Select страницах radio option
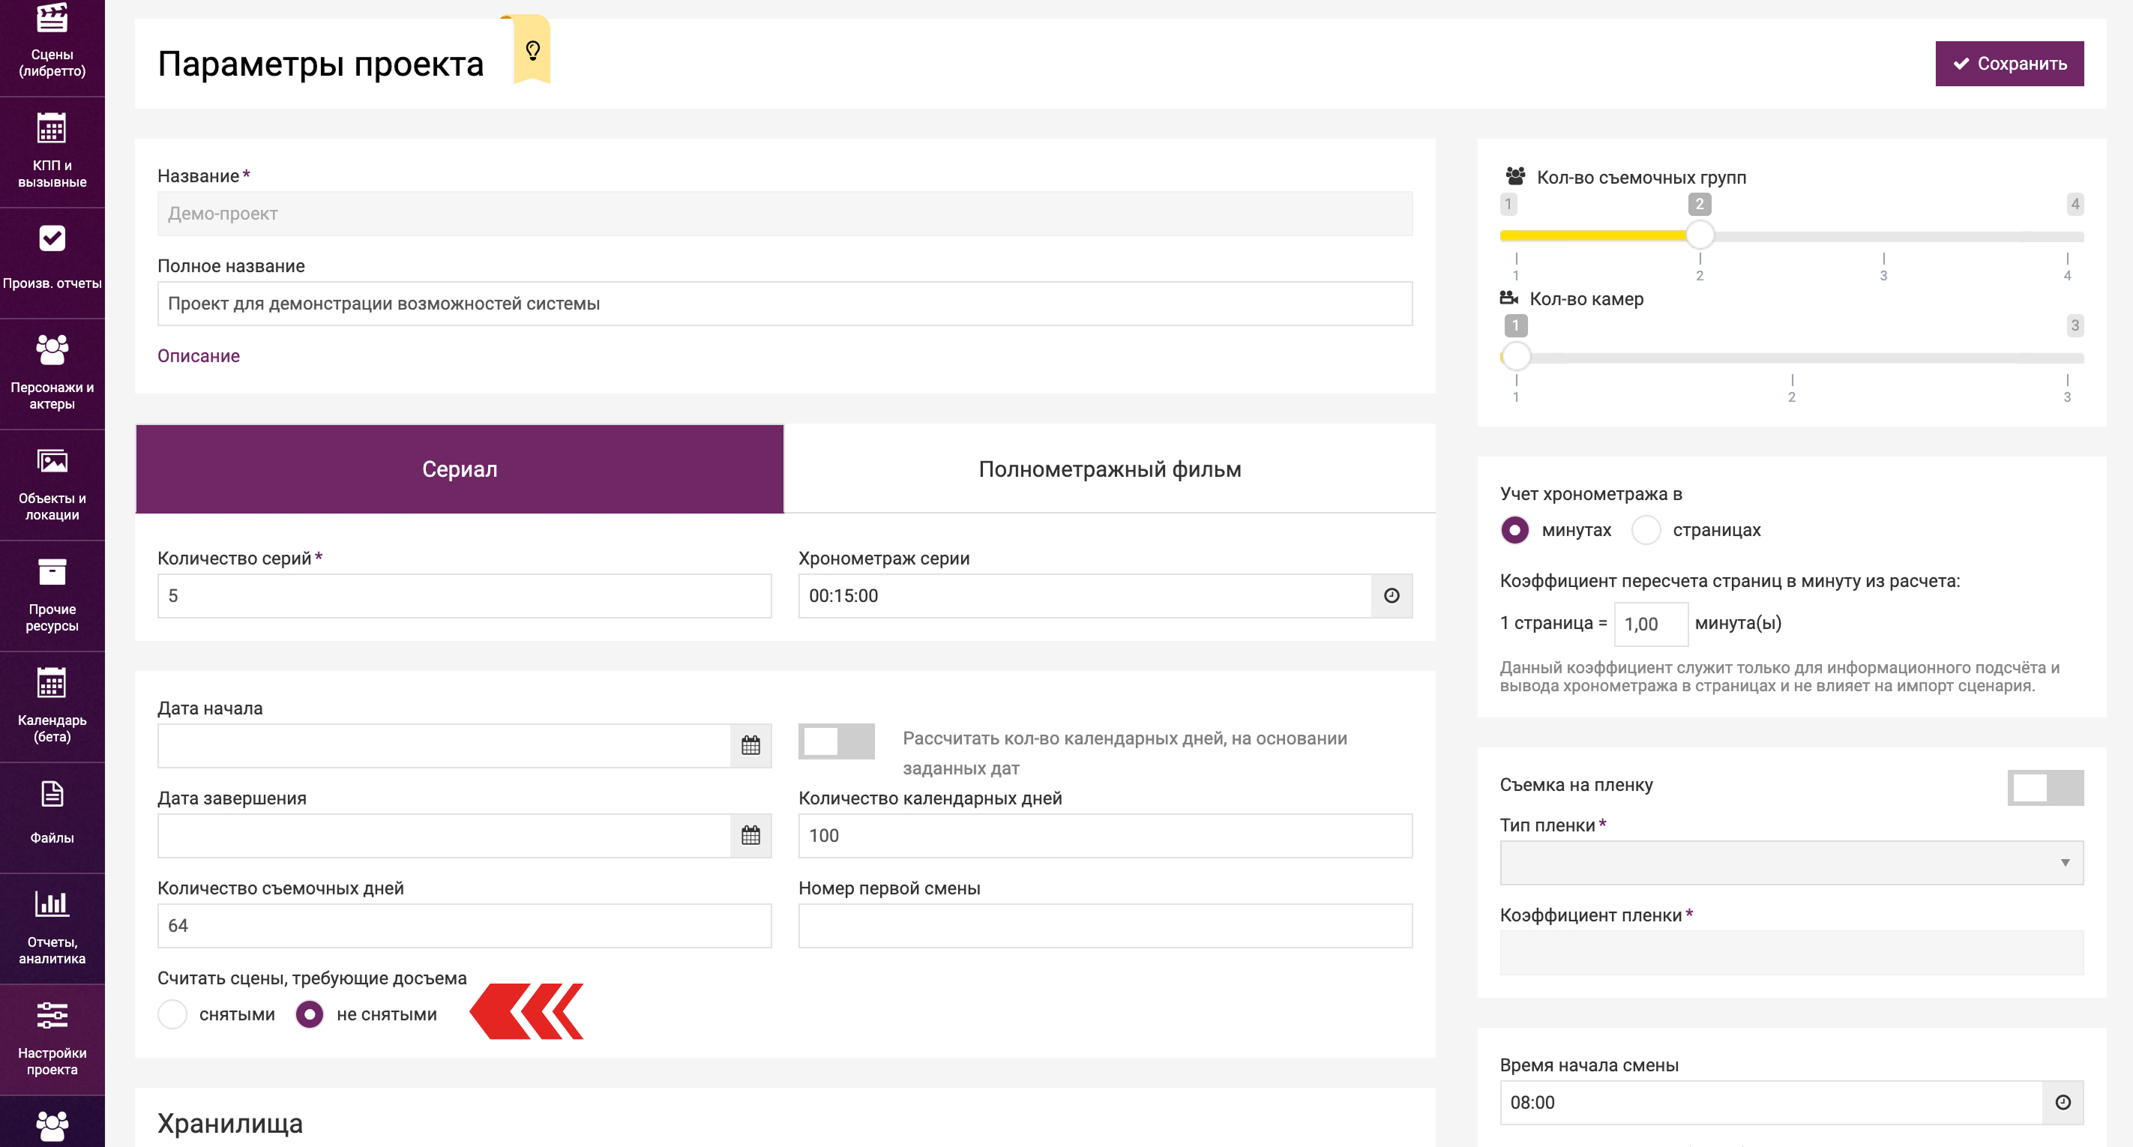The height and width of the screenshot is (1147, 2133). [1646, 530]
